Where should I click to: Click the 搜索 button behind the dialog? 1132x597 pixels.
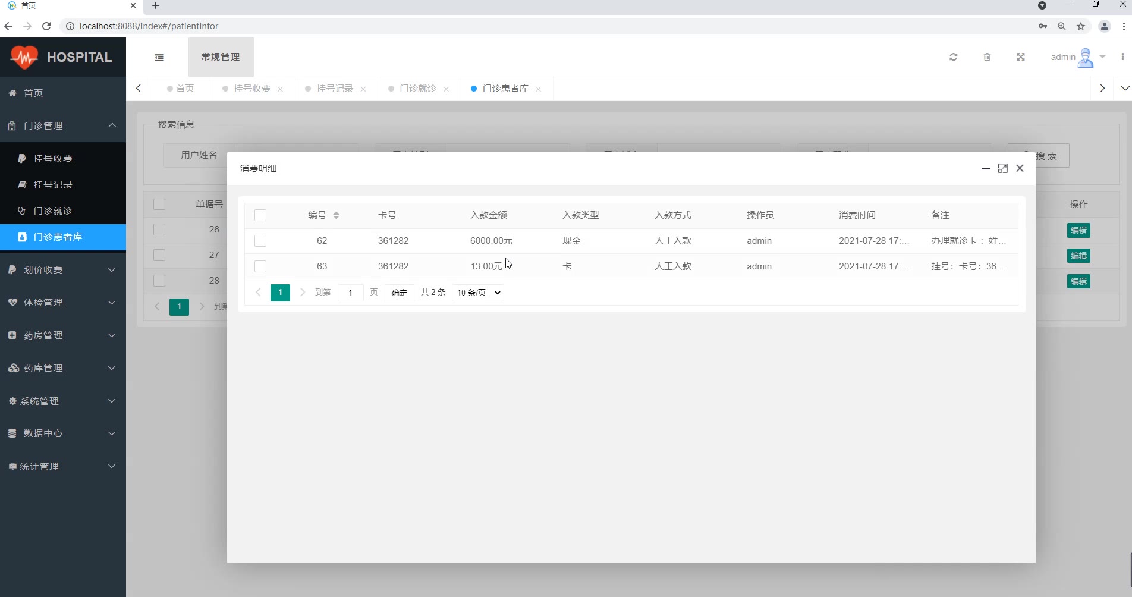1039,156
